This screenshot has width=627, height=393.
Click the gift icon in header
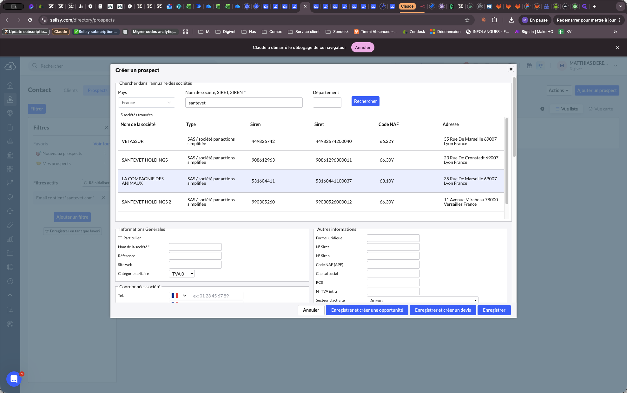[529, 66]
